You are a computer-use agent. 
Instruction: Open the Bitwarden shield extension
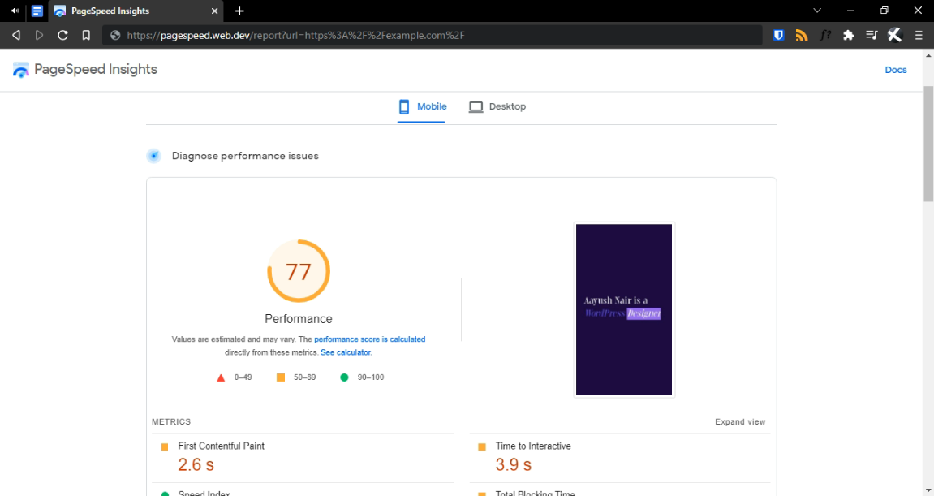click(778, 36)
